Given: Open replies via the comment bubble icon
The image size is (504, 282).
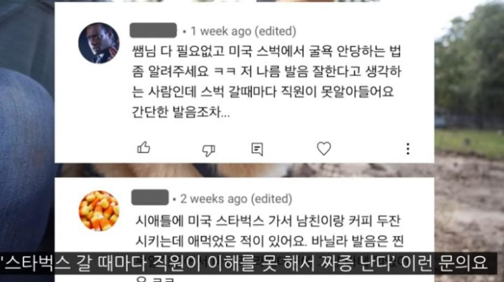Looking at the screenshot, I should point(257,149).
